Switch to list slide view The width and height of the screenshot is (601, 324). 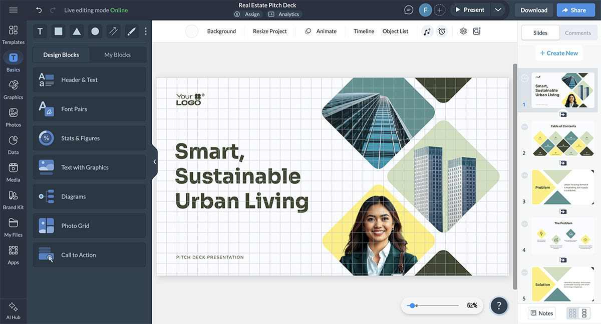coord(584,313)
